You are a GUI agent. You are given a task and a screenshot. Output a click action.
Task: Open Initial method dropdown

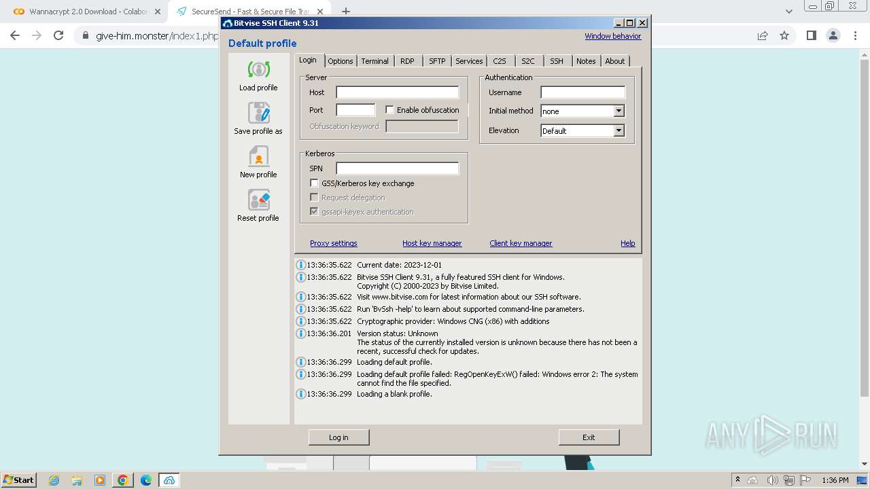[619, 111]
